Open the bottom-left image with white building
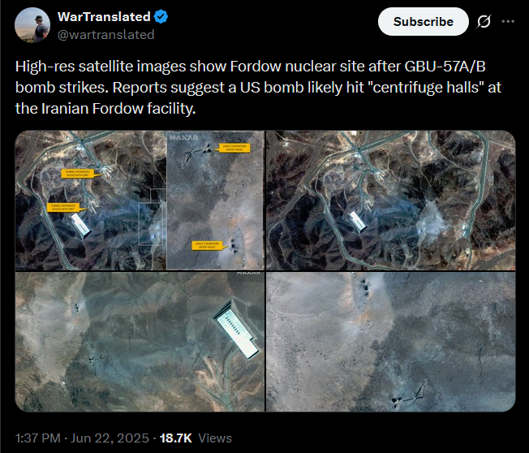 (x=140, y=342)
